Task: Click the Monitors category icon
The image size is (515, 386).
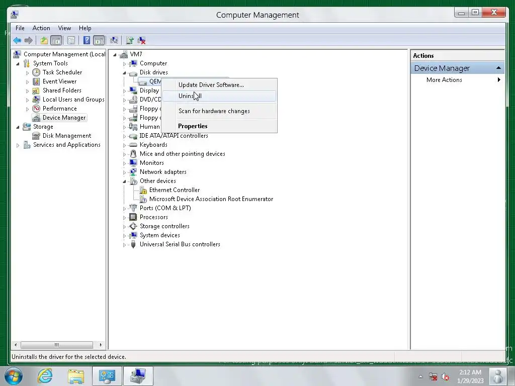Action: click(133, 163)
